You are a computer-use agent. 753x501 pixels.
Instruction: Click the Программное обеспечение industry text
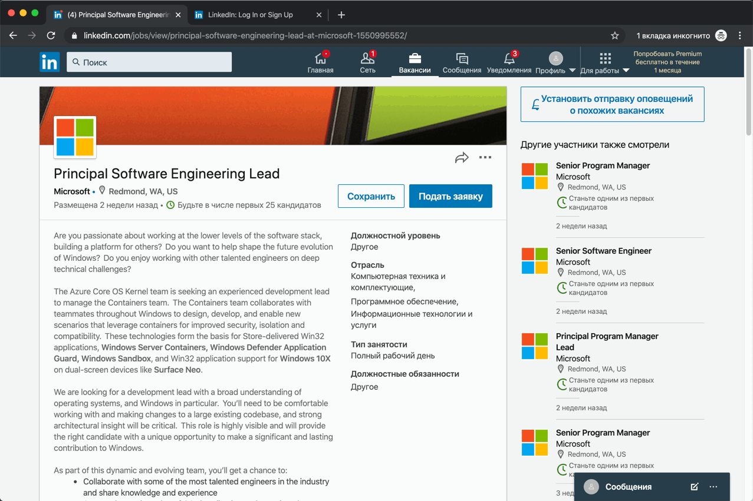(405, 301)
